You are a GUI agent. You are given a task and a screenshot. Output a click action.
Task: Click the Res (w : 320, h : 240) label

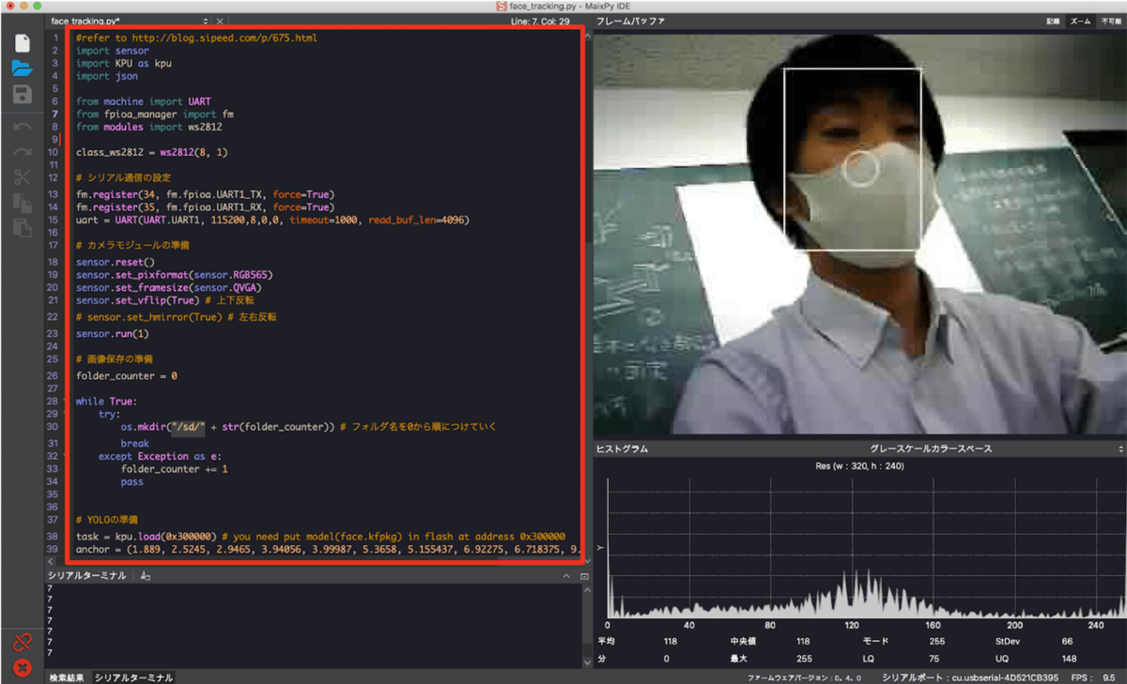[x=860, y=465]
